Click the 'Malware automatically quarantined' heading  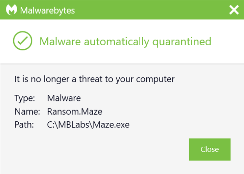[x=125, y=42]
